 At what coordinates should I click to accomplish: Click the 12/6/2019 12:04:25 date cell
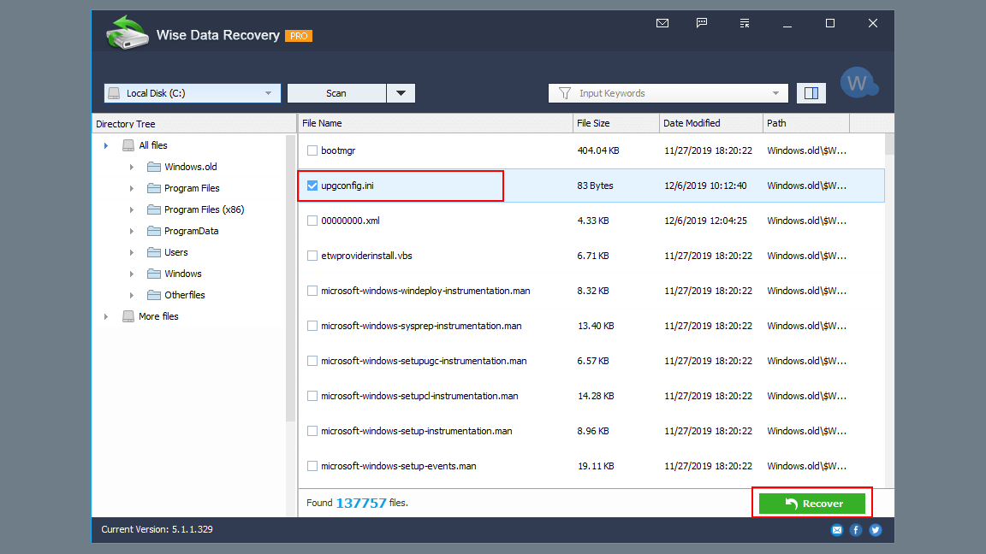(x=705, y=221)
